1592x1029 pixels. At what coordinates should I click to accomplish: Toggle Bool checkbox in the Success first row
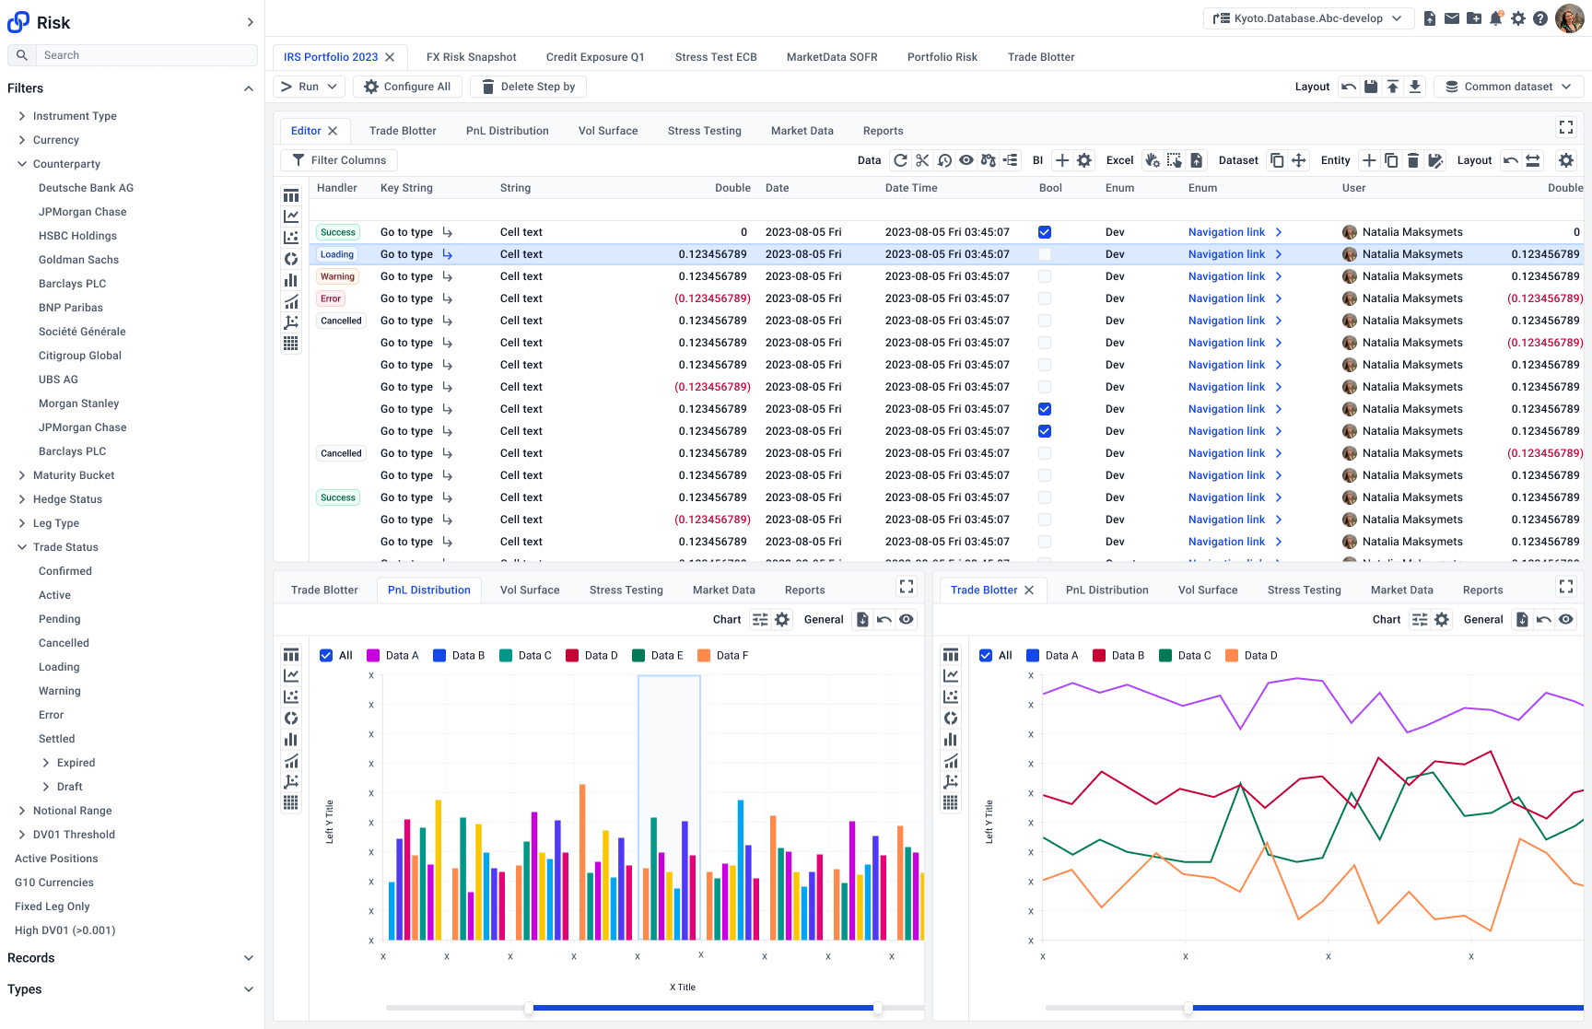coord(1045,232)
